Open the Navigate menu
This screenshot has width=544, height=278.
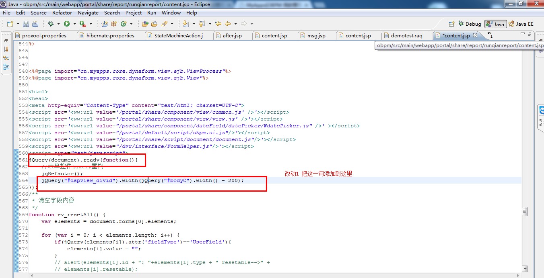[x=88, y=12]
